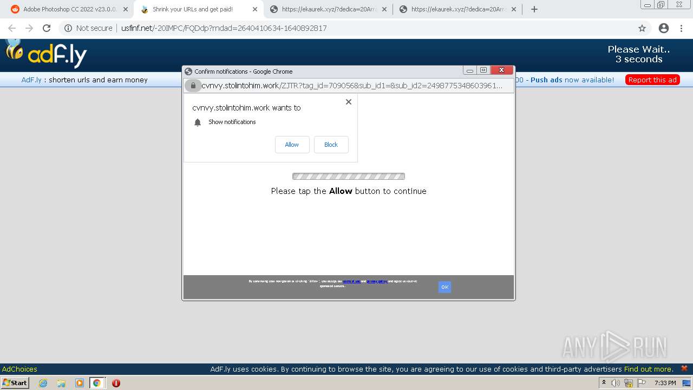Open File Explorer from taskbar
Image resolution: width=693 pixels, height=390 pixels.
point(61,383)
